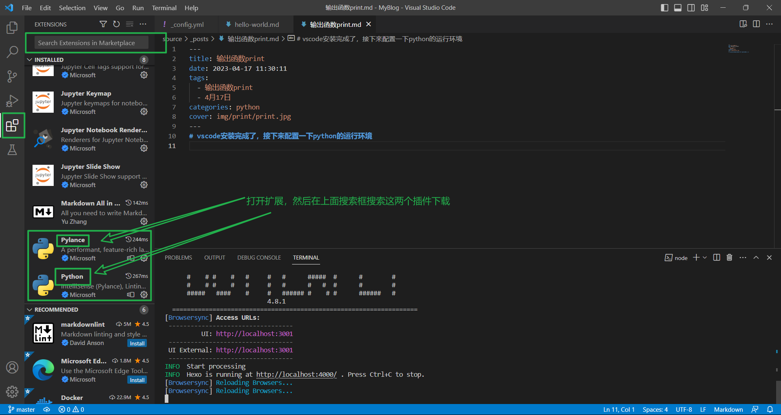
Task: Collapse the INSTALLED extensions section
Action: pos(30,60)
